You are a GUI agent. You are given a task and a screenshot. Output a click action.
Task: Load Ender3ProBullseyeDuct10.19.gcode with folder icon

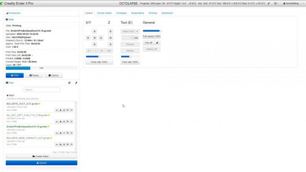[x=68, y=133]
